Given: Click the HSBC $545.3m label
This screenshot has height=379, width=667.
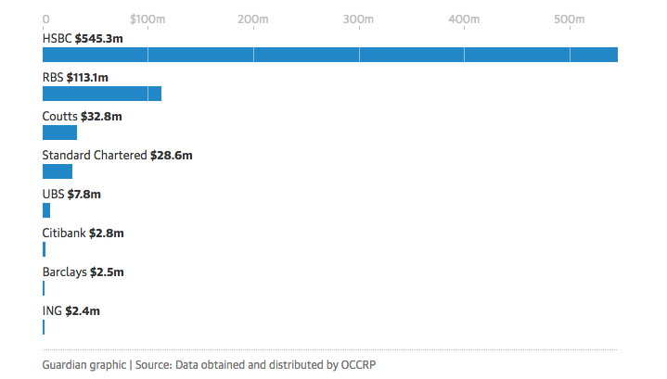Looking at the screenshot, I should tap(83, 39).
